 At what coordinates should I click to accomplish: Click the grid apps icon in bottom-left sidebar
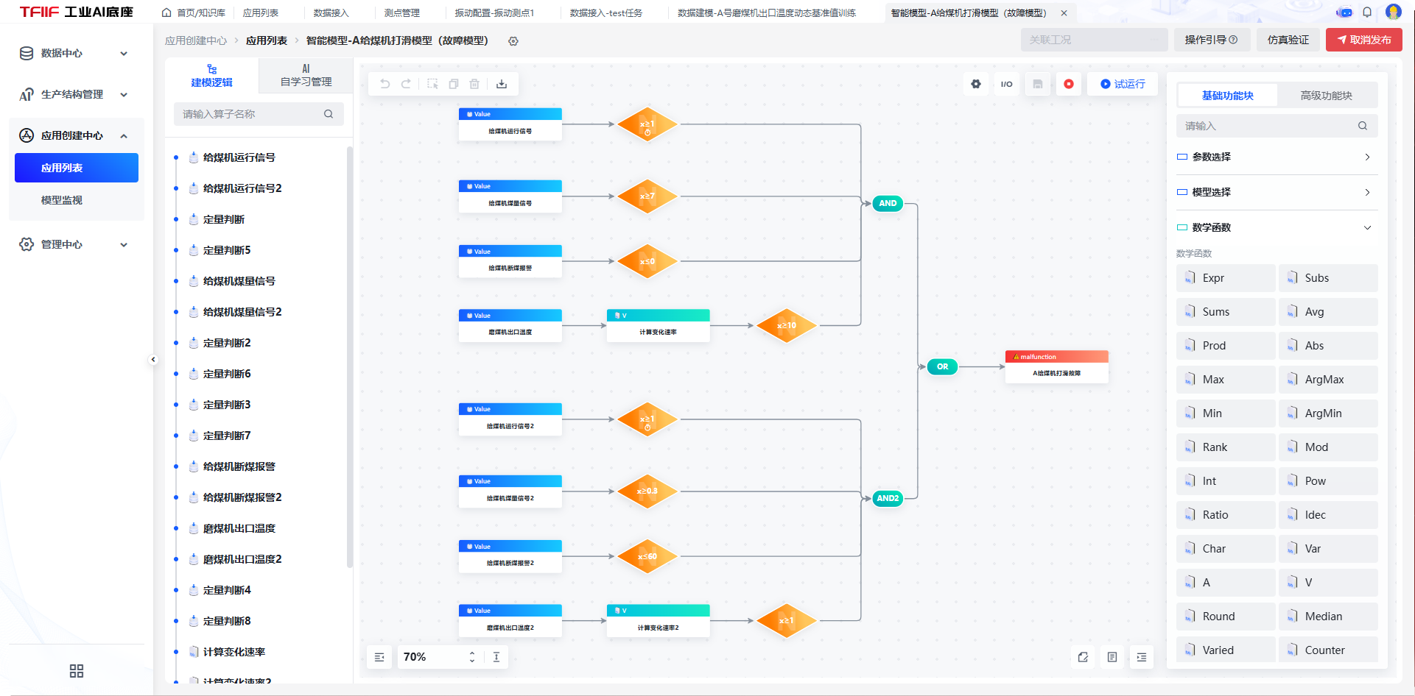pos(77,671)
